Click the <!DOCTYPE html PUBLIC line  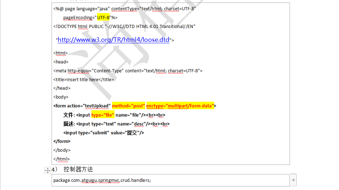pyautogui.click(x=124, y=27)
